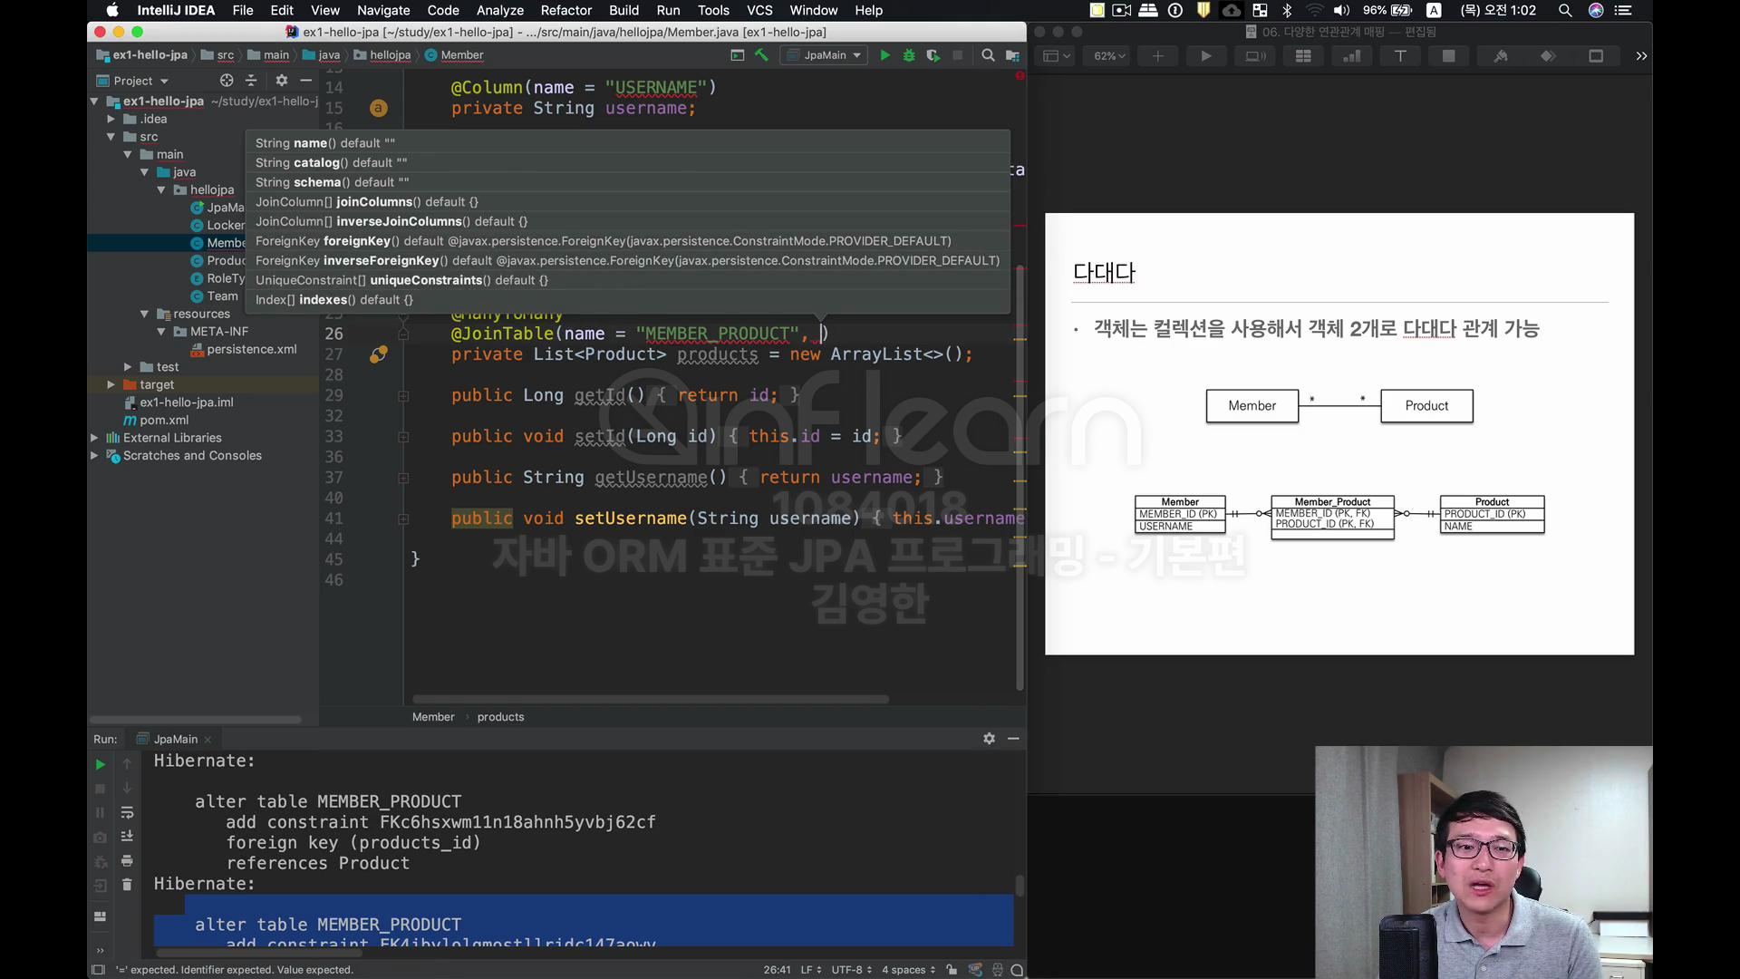Expand the target folder in Project tree
This screenshot has height=979, width=1740.
coord(111,384)
